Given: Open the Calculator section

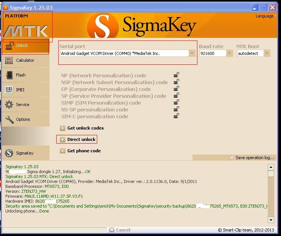Looking at the screenshot, I should pyautogui.click(x=26, y=60).
